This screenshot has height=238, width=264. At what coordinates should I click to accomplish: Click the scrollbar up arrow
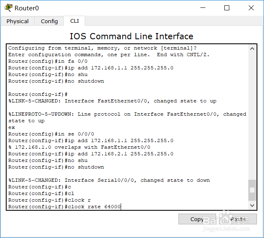[252, 49]
